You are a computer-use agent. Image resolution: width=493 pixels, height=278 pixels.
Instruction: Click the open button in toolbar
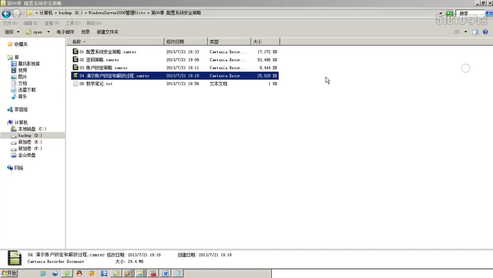(x=34, y=32)
